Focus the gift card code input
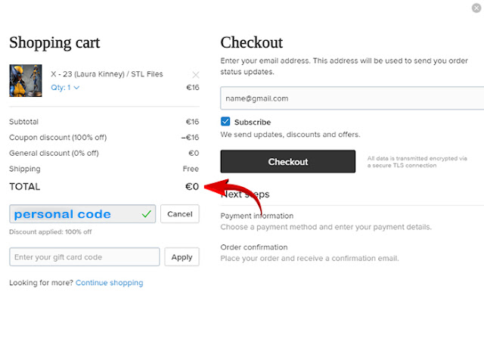 pos(85,257)
